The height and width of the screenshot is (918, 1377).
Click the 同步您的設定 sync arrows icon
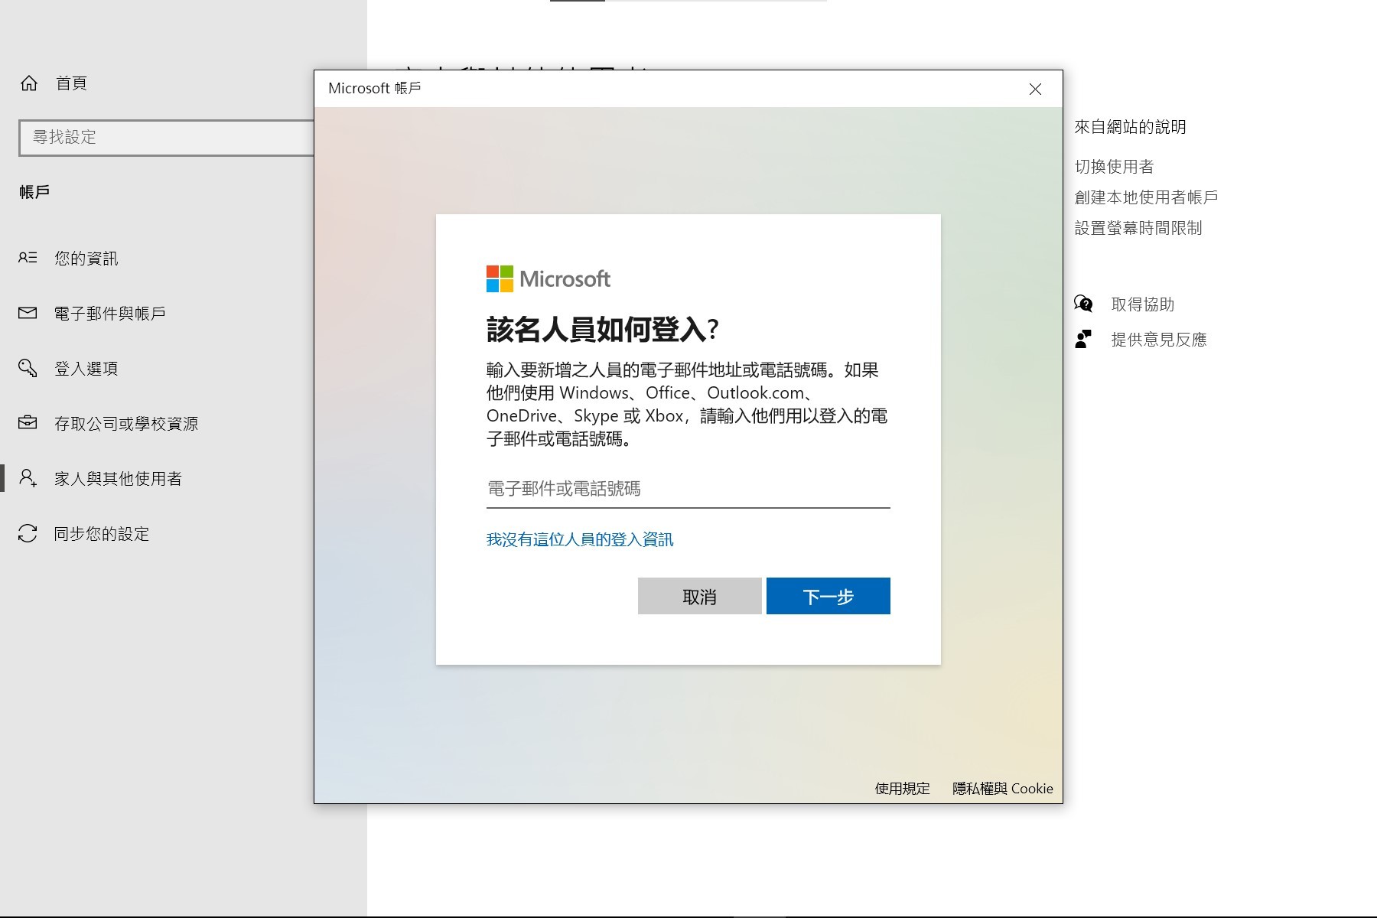point(28,533)
